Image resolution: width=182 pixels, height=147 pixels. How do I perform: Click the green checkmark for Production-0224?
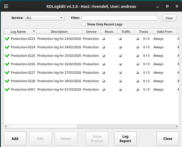[7, 47]
